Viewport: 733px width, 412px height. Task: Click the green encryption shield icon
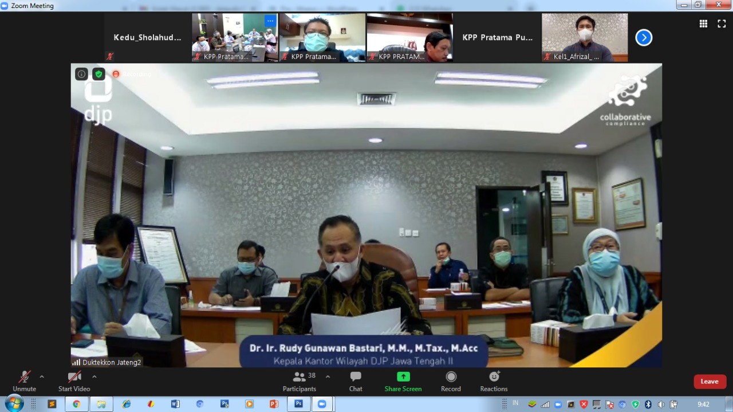click(x=98, y=74)
